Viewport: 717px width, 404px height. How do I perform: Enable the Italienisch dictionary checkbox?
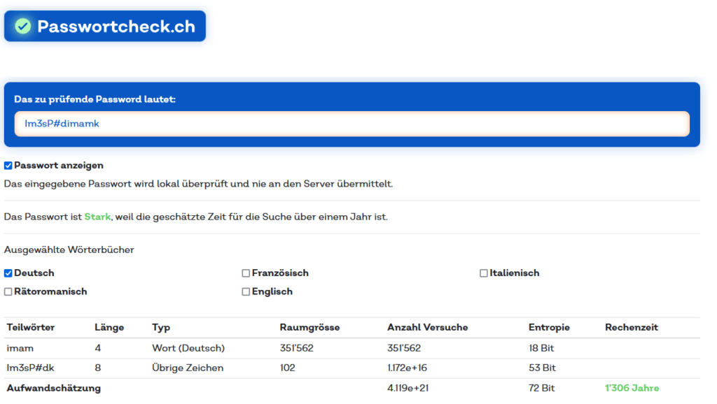click(x=484, y=273)
